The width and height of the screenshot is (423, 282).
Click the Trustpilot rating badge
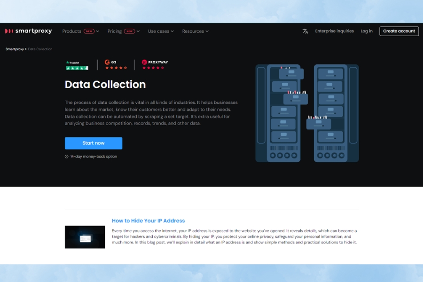tap(77, 65)
